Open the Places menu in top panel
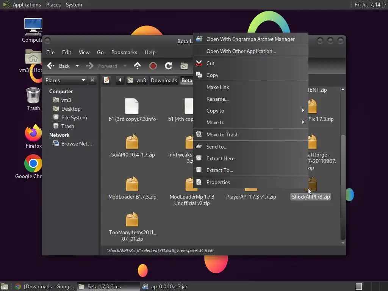388x291 pixels. (x=53, y=5)
